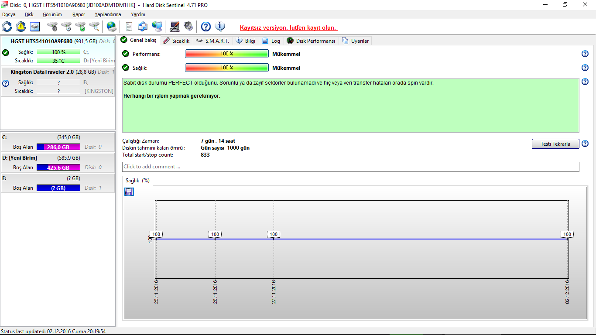The width and height of the screenshot is (596, 335).
Task: Click the Kayıtsız versiyon registration link
Action: click(288, 27)
